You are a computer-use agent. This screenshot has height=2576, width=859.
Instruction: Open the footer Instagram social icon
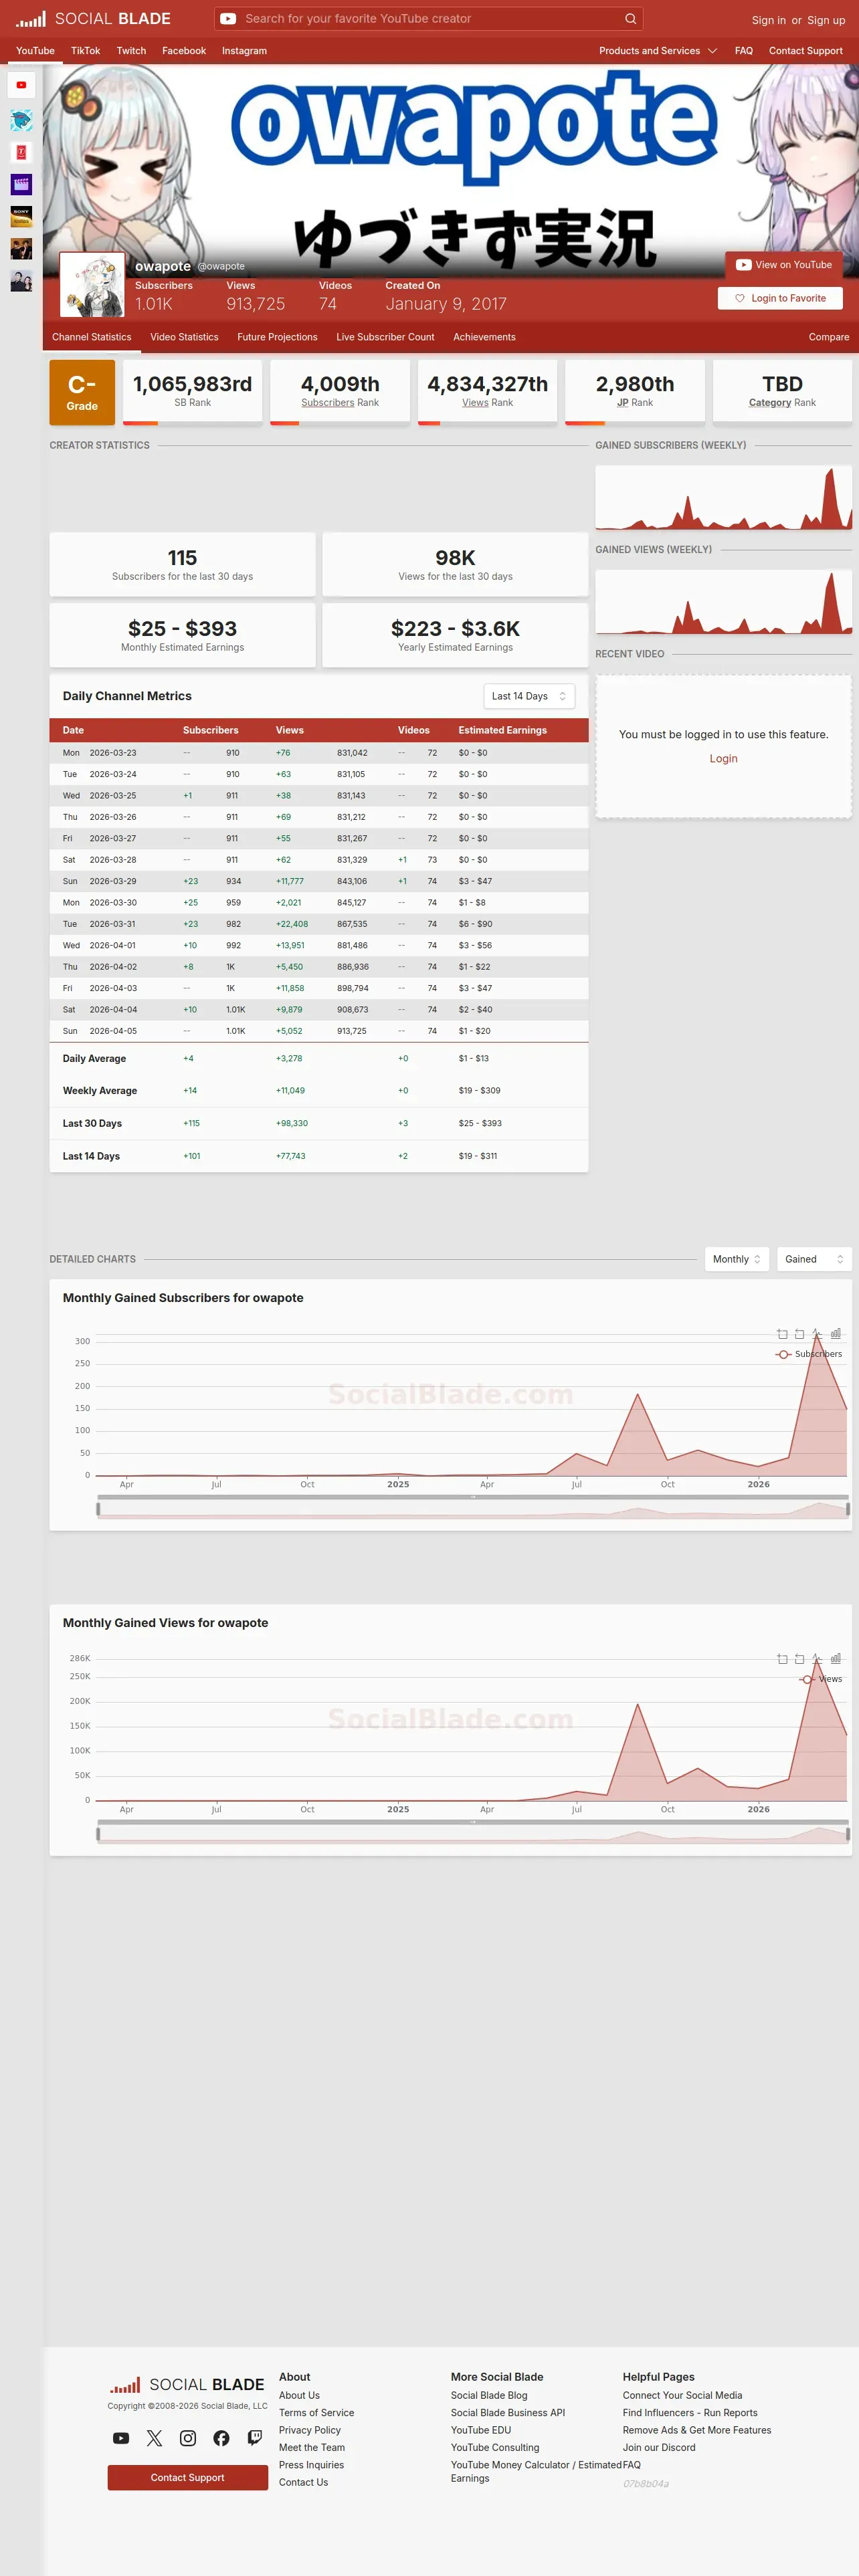[188, 2438]
